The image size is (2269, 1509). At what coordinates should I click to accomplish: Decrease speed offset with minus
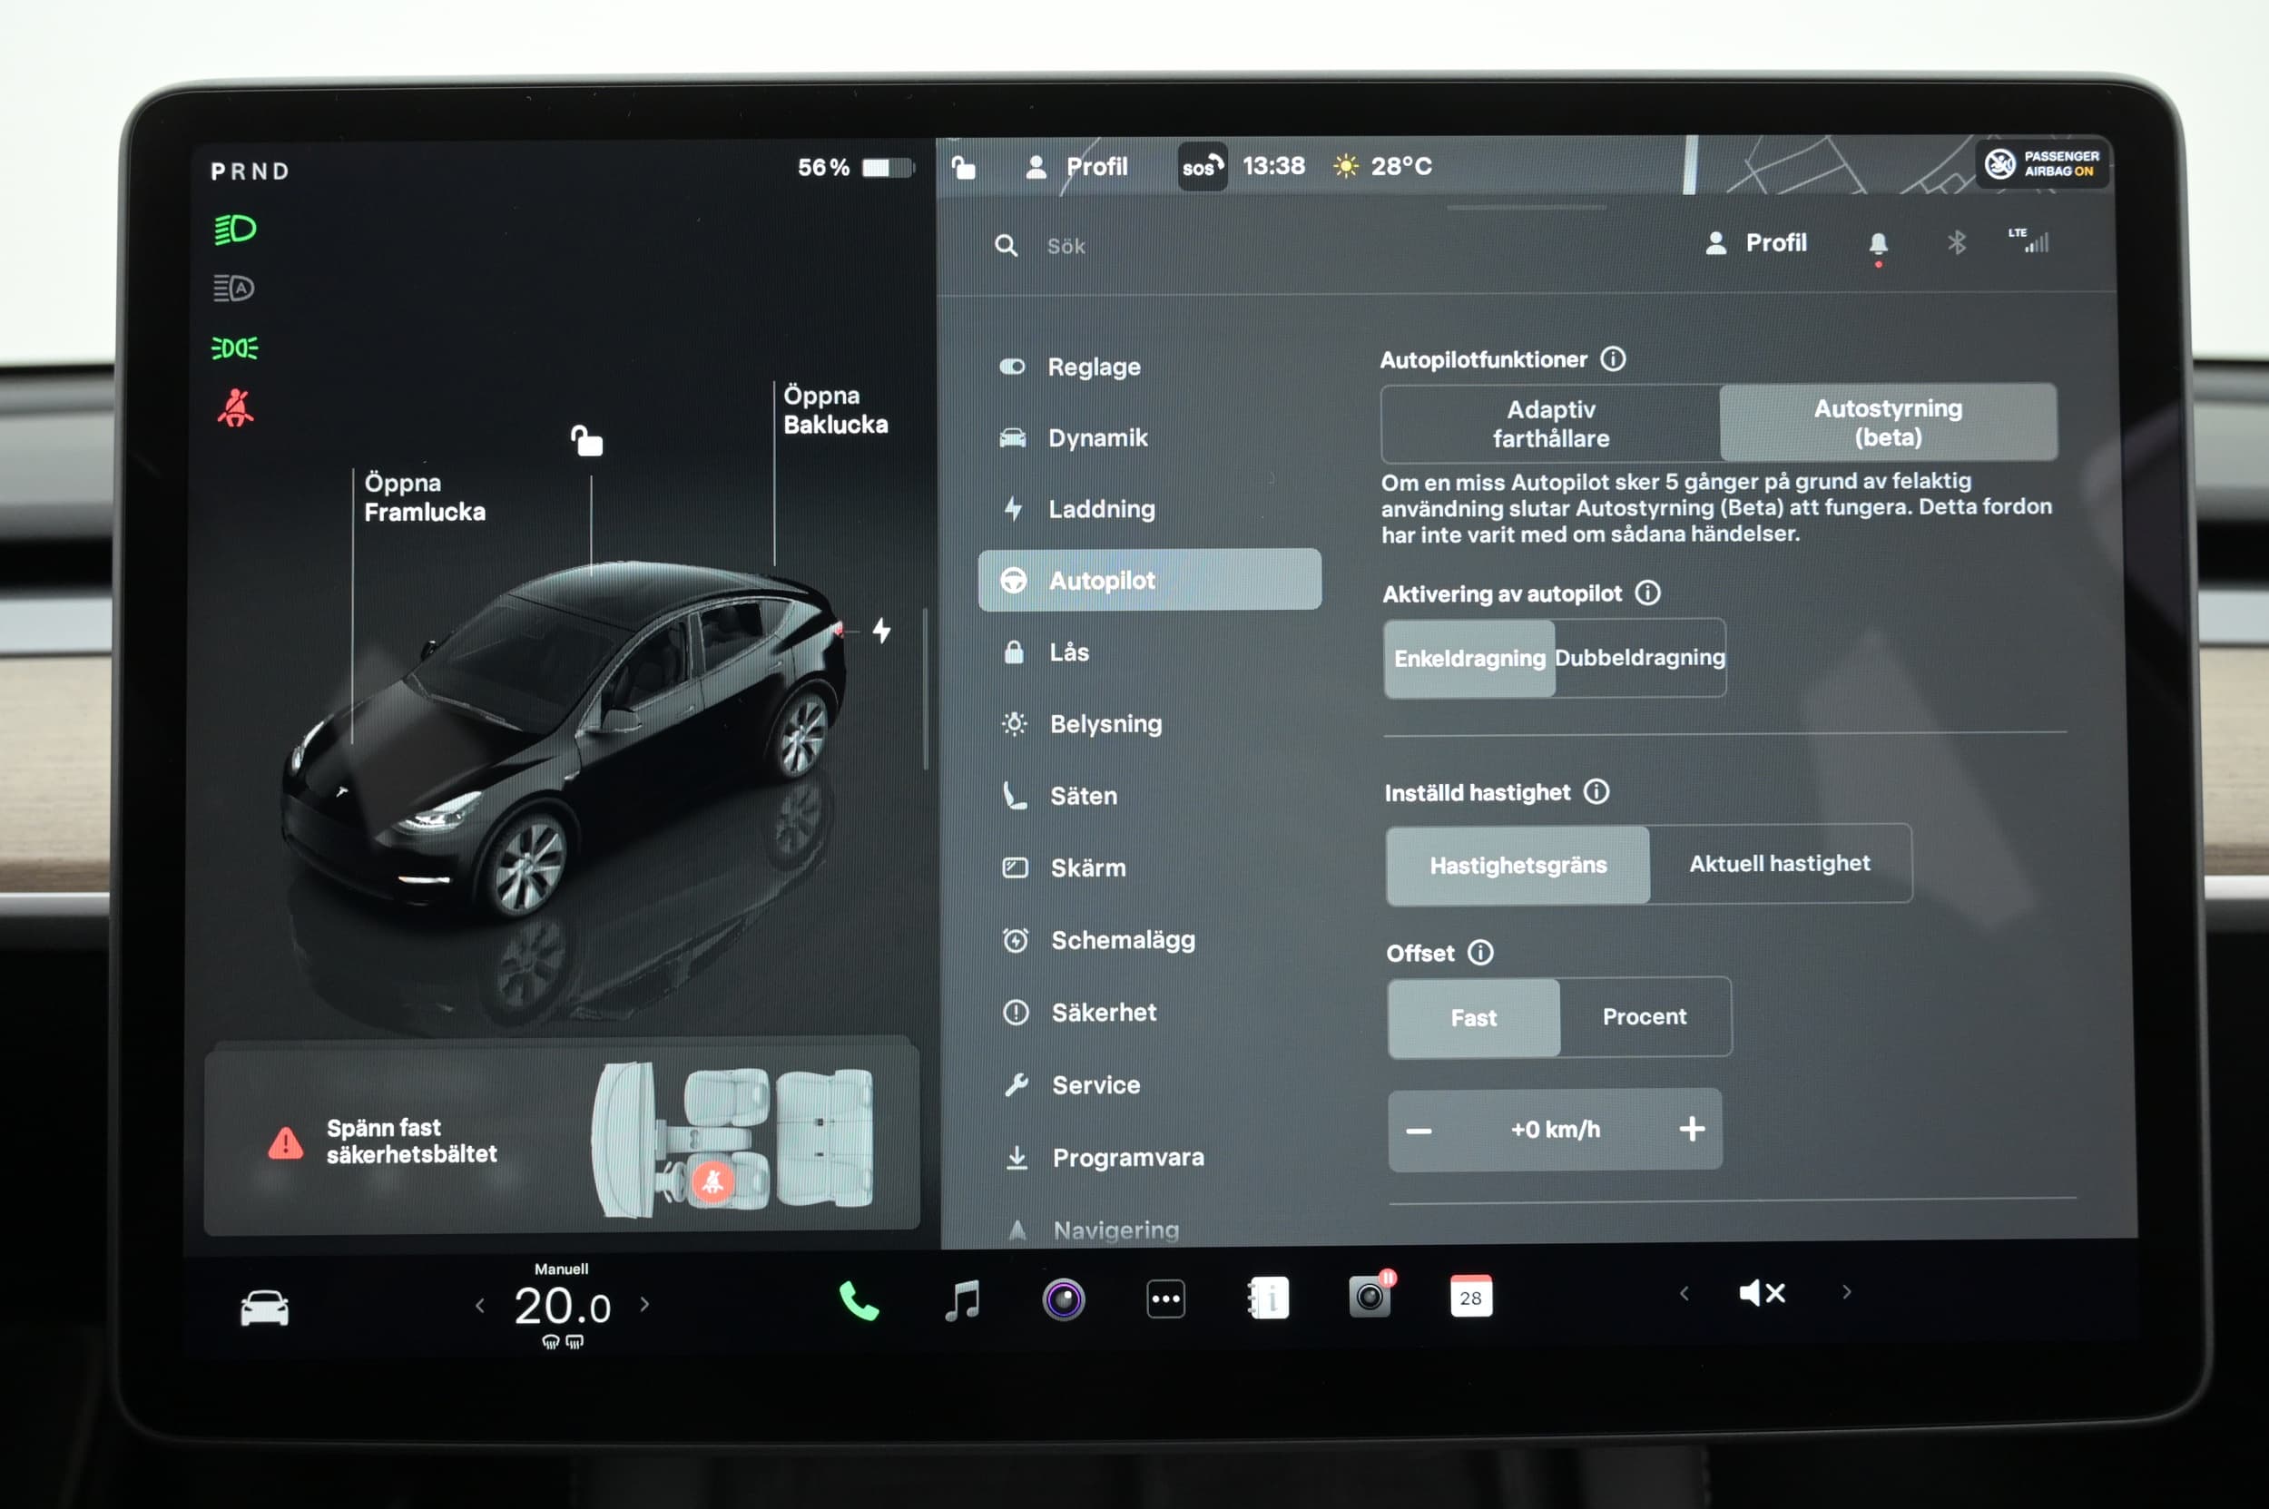coord(1418,1131)
